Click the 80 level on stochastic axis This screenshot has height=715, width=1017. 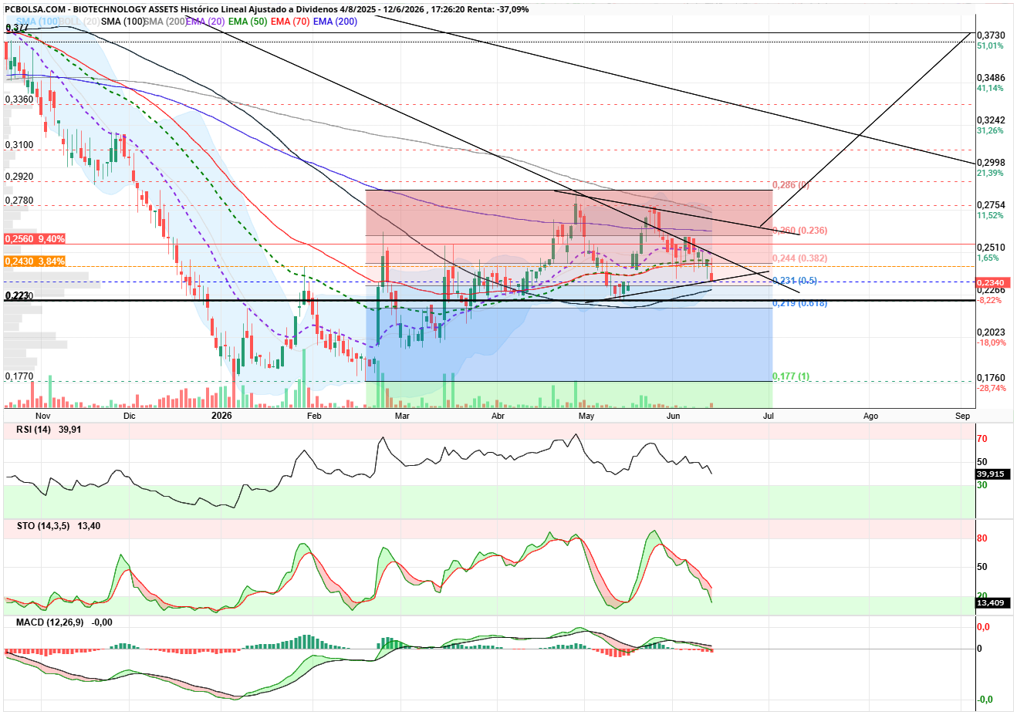coord(982,538)
